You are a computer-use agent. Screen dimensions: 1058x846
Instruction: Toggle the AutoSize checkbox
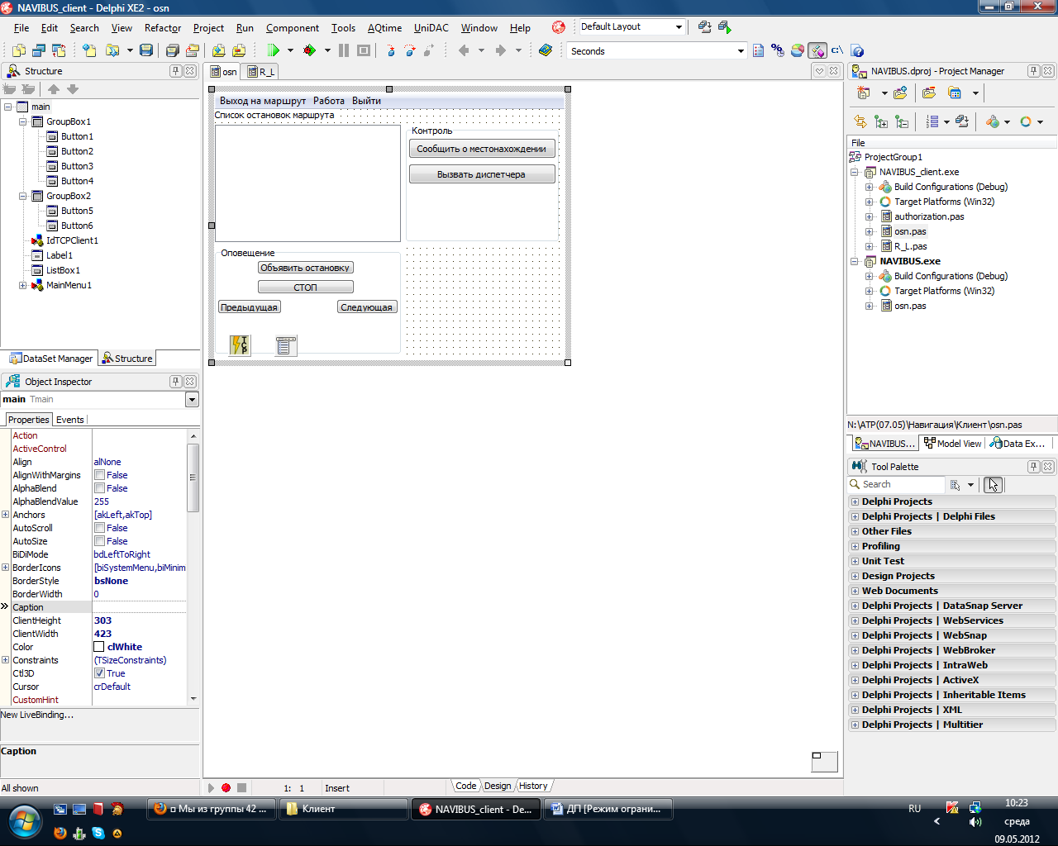pyautogui.click(x=99, y=541)
